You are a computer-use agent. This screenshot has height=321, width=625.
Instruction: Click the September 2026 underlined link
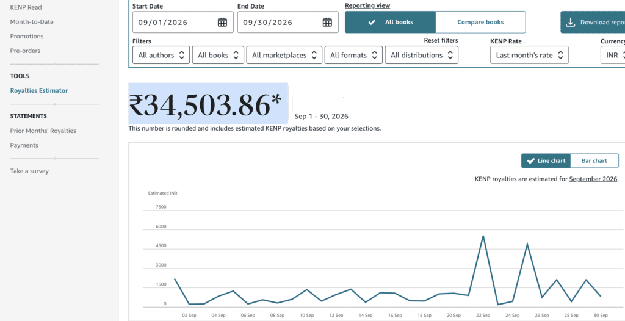(593, 179)
